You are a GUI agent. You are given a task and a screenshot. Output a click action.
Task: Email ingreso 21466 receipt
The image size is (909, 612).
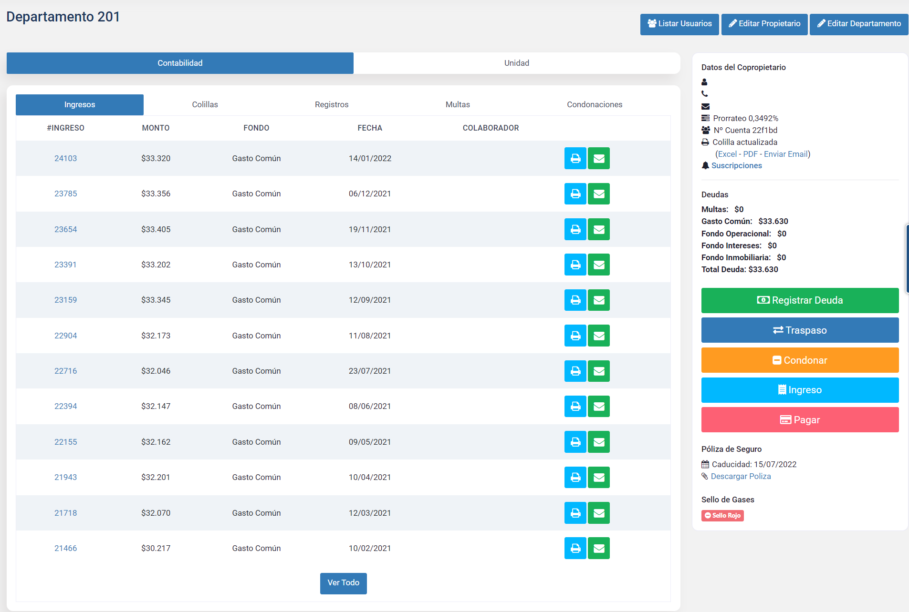click(599, 548)
